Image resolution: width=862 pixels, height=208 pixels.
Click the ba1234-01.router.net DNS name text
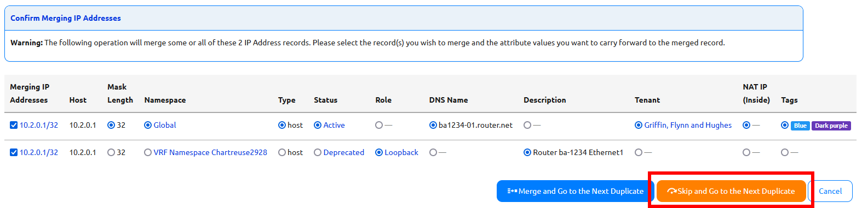475,125
